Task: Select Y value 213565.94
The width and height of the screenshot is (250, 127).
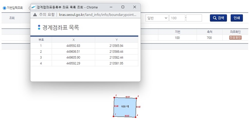Action: (x=116, y=46)
